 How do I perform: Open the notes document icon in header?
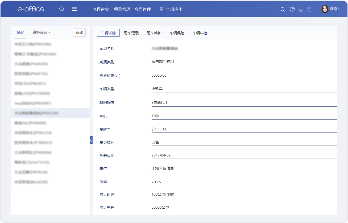click(309, 9)
